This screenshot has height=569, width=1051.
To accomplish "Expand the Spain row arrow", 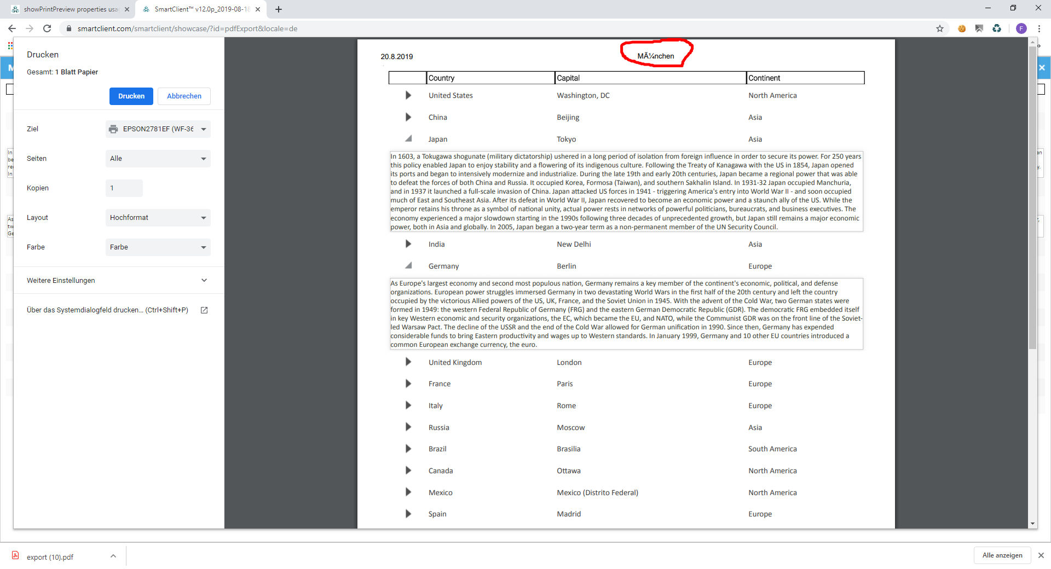I will click(x=408, y=514).
